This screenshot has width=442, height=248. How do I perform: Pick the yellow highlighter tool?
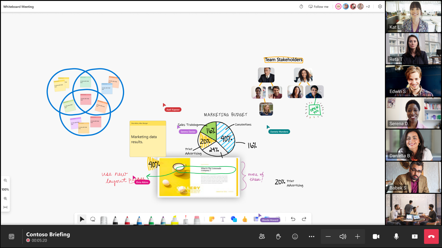(x=175, y=220)
